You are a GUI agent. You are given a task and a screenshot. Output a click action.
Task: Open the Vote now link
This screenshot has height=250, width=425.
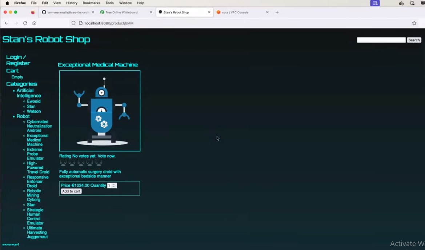107,156
